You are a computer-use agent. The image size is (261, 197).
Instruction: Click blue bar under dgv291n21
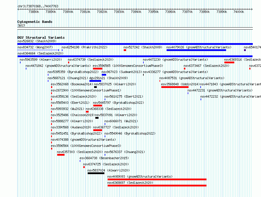tap(95, 81)
